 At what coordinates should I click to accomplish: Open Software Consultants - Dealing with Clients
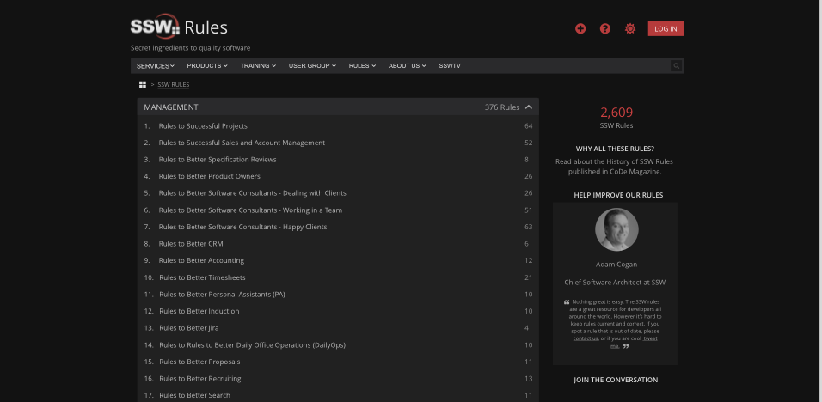point(252,193)
